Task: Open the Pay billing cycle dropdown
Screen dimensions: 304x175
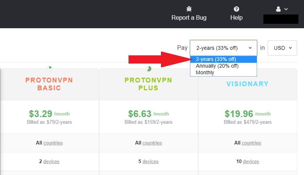Action: pos(224,48)
